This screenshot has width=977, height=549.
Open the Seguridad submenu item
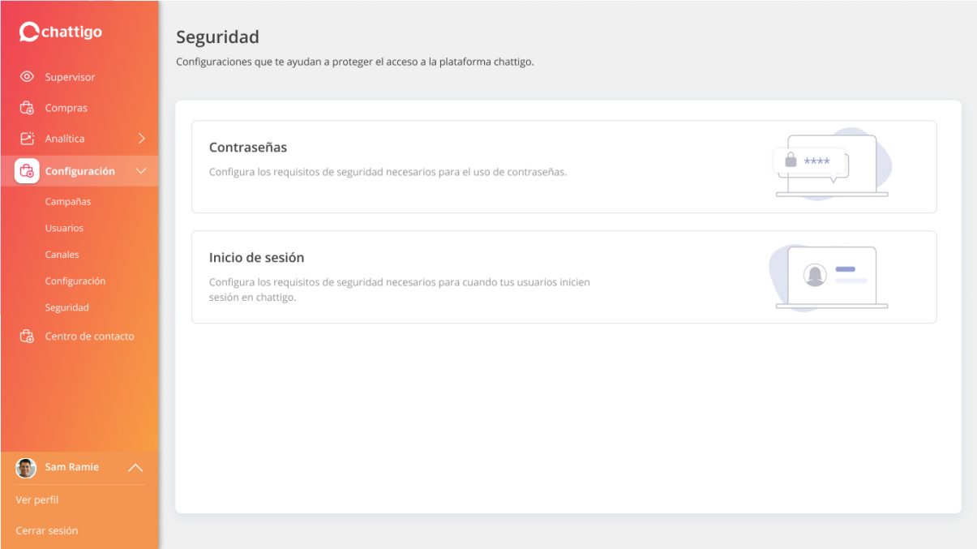click(66, 308)
